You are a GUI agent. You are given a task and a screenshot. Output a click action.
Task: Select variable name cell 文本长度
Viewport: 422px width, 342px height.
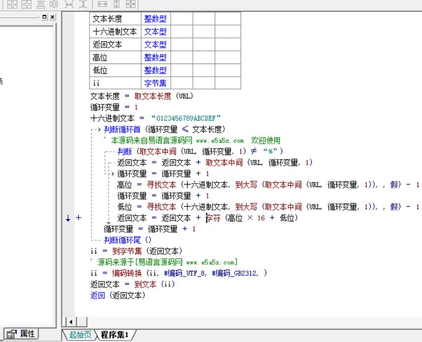115,19
